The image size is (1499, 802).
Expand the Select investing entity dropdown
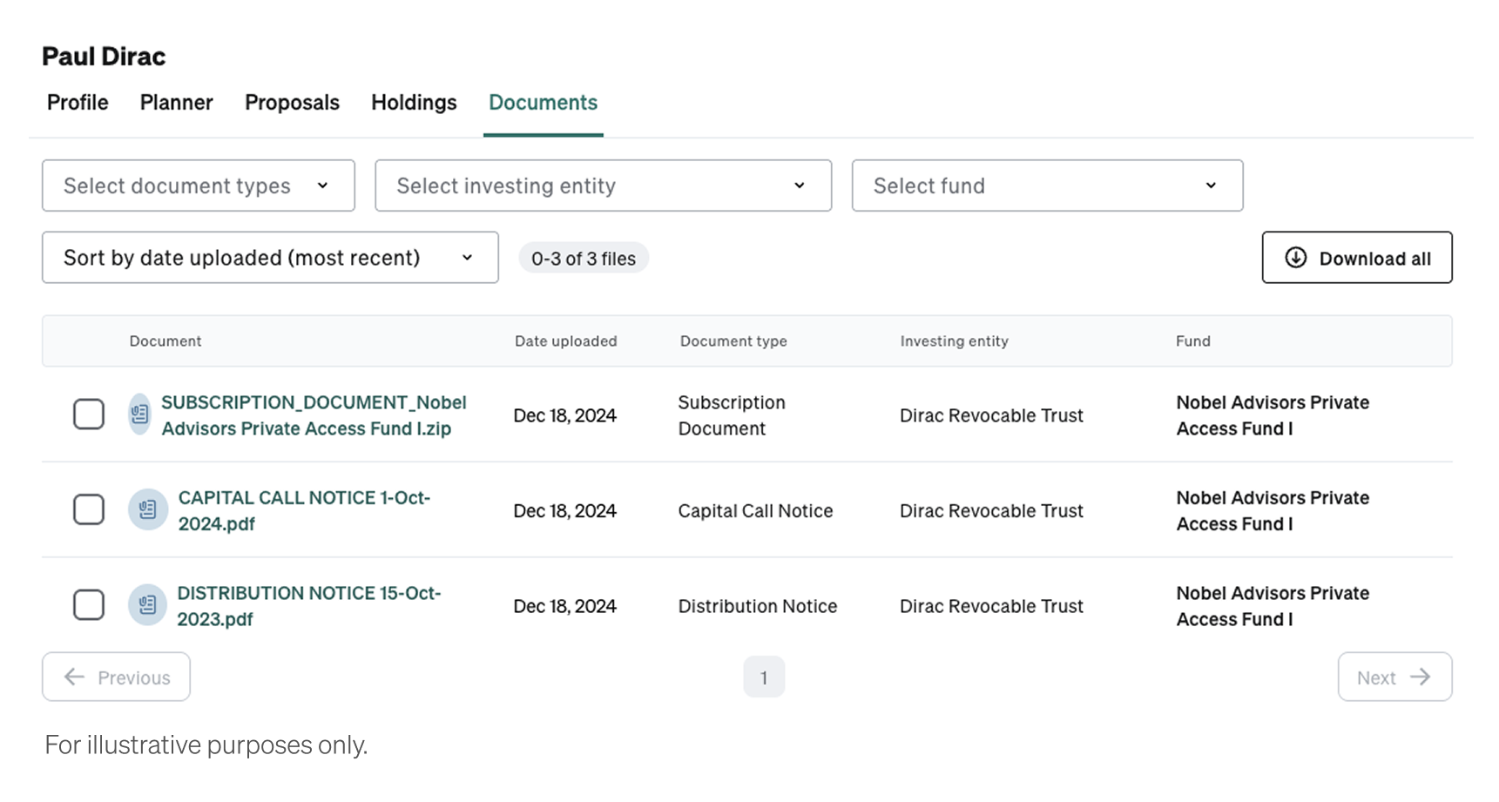[x=603, y=185]
